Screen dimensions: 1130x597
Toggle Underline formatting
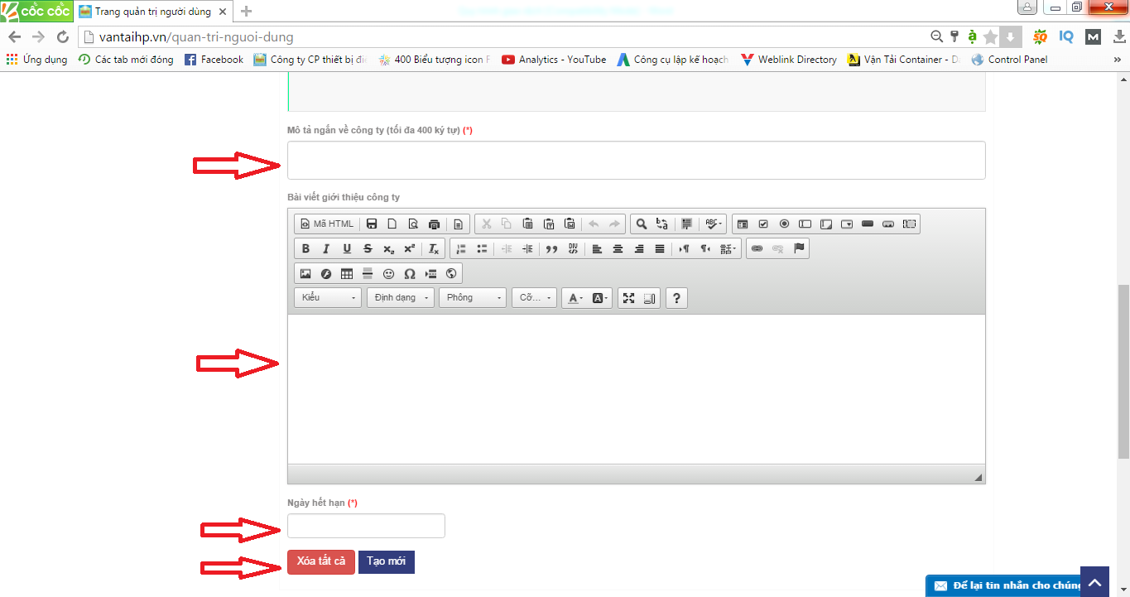coord(347,249)
